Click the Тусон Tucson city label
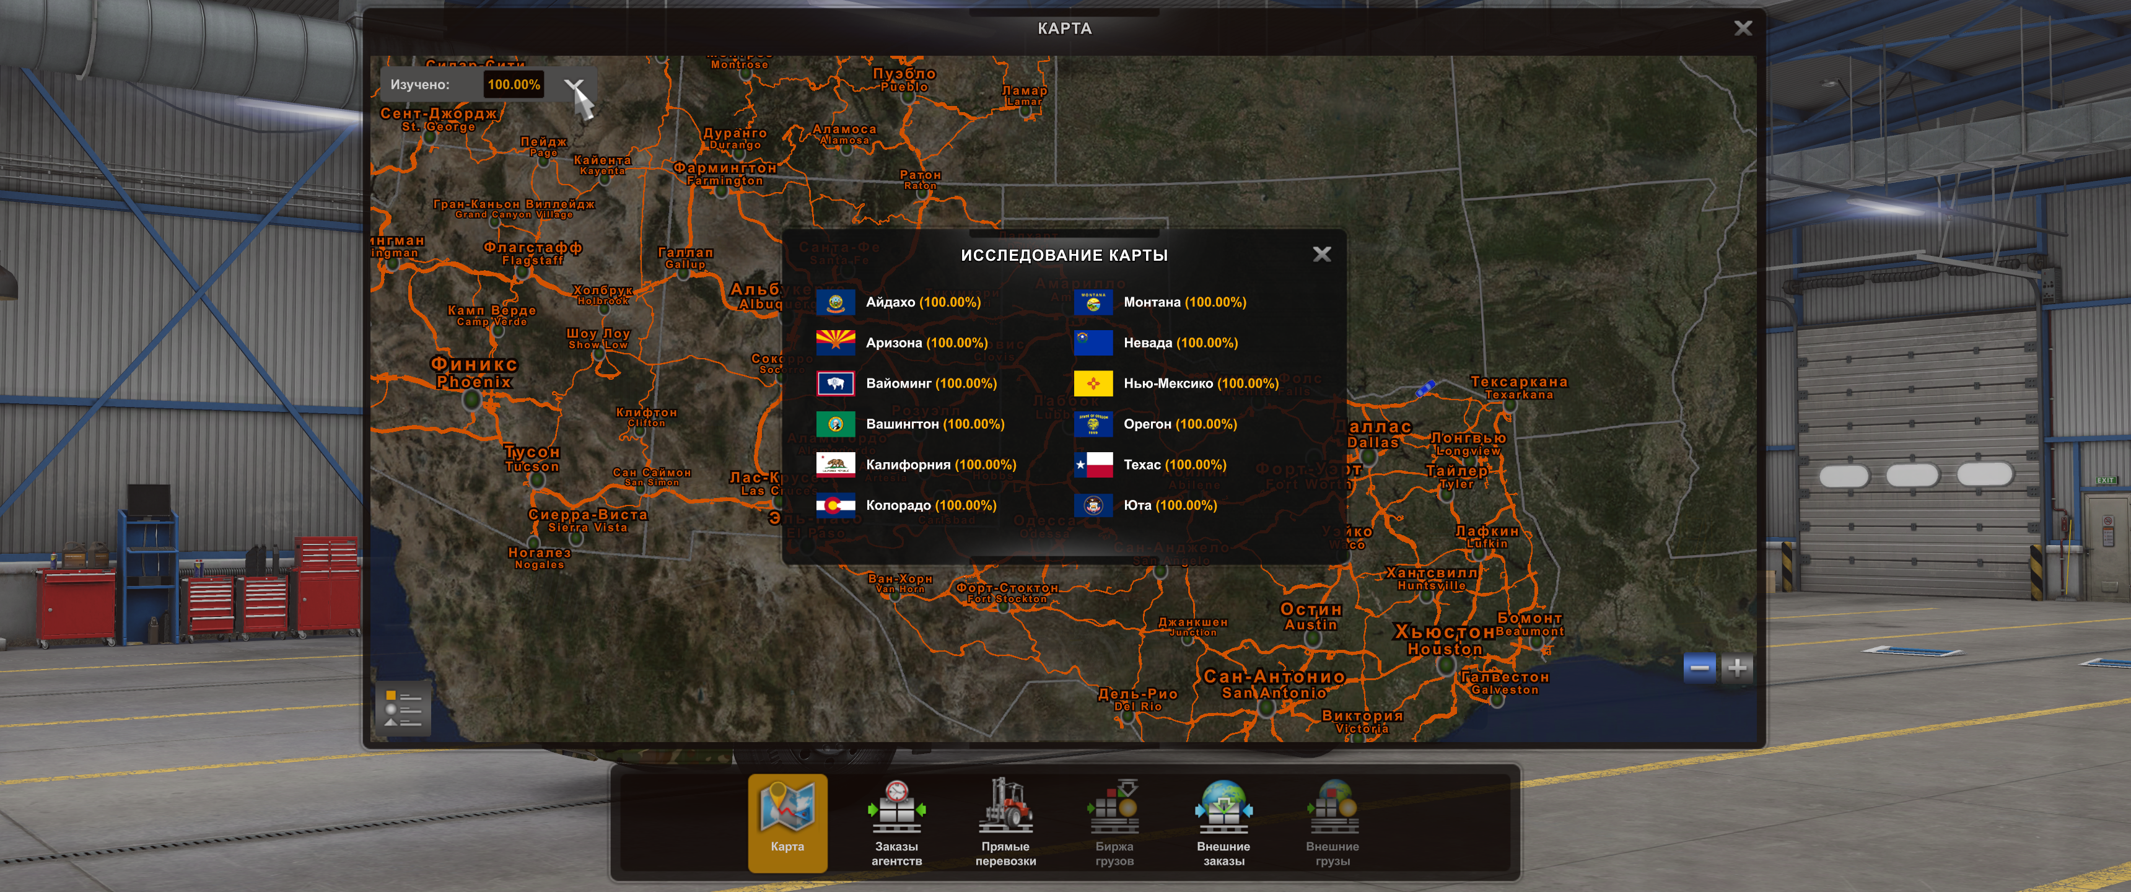The height and width of the screenshot is (892, 2131). 532,458
